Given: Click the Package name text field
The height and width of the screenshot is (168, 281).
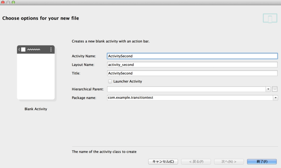Looking at the screenshot, I should click(x=190, y=98).
